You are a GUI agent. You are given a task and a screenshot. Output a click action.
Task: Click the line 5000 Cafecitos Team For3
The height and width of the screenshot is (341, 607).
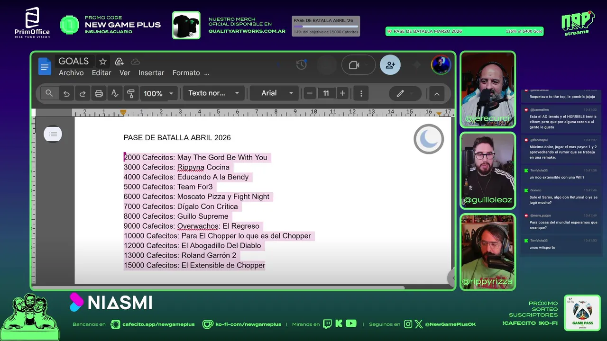point(168,187)
